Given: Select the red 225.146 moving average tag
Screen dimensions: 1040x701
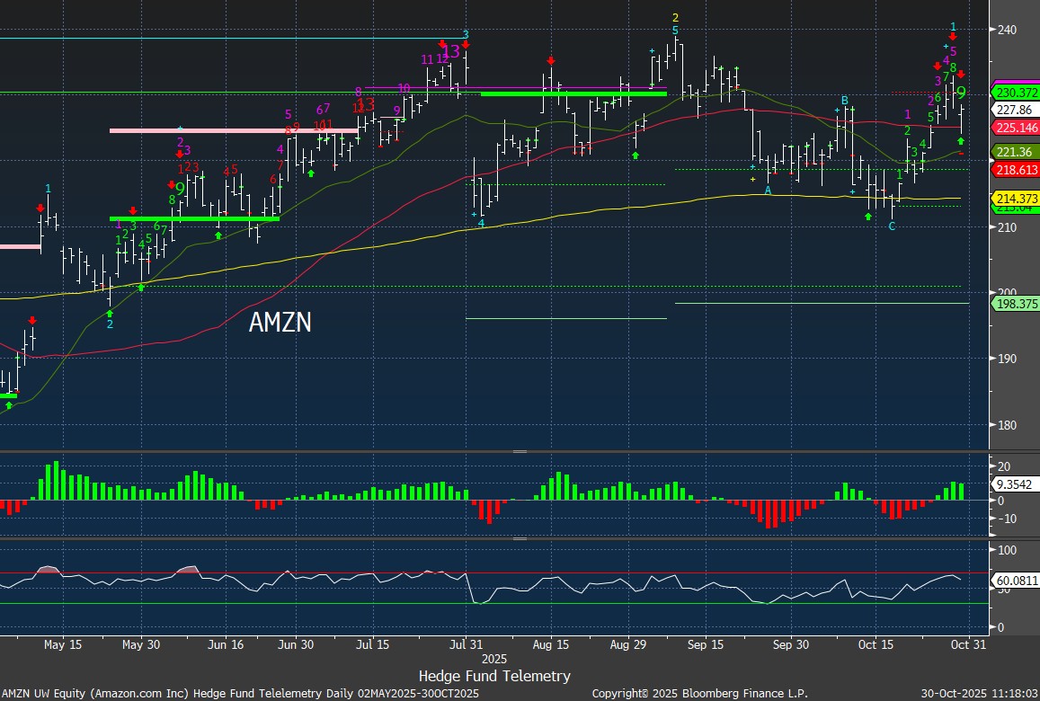Looking at the screenshot, I should [x=1016, y=128].
